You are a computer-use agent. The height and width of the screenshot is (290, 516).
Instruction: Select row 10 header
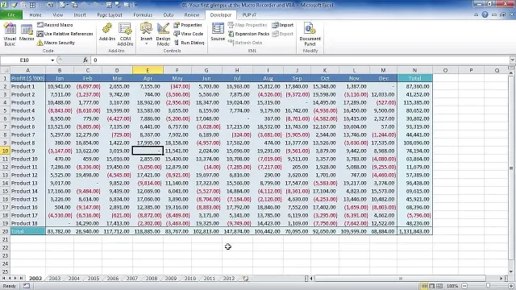pos(5,151)
